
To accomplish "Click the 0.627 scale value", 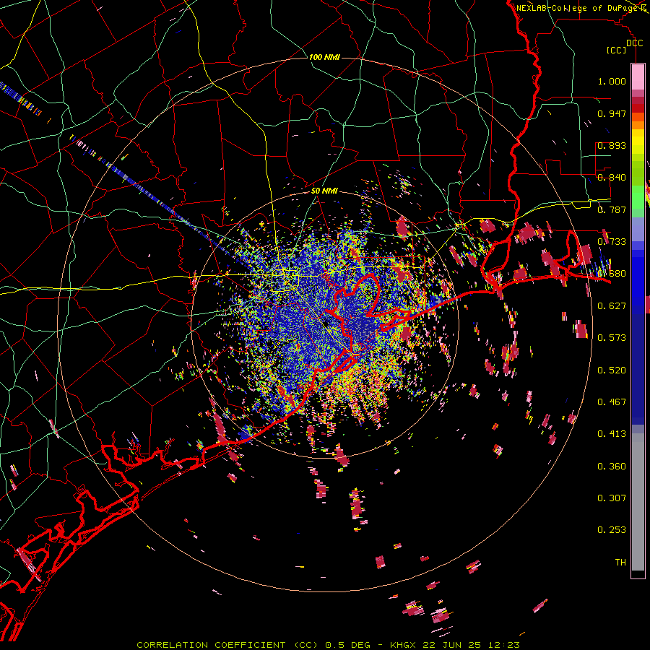I will point(612,306).
